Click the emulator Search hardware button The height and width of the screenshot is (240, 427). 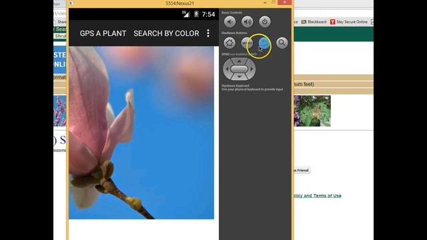click(x=282, y=43)
